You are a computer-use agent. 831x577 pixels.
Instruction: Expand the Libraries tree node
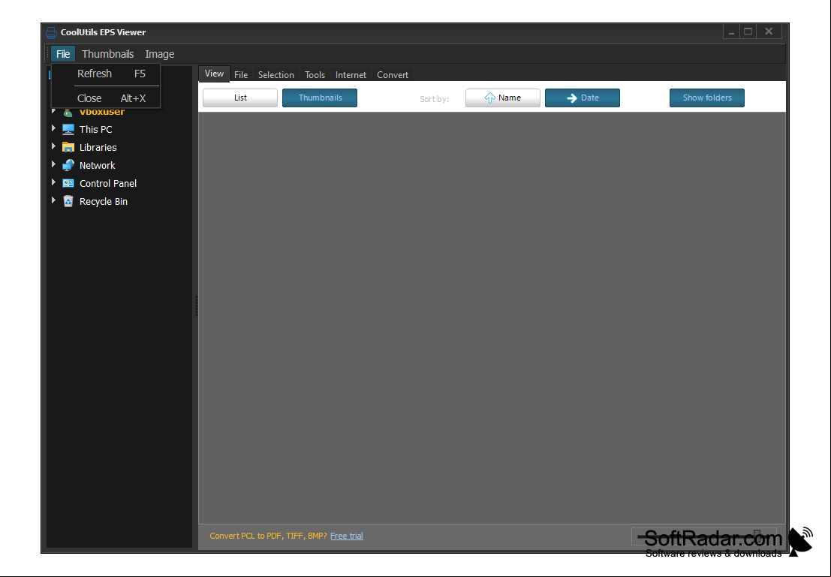[x=53, y=146]
